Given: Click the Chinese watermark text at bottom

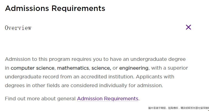Looking at the screenshot, I should [x=178, y=108].
